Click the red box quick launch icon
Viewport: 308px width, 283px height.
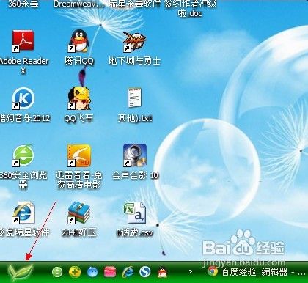coord(110,272)
